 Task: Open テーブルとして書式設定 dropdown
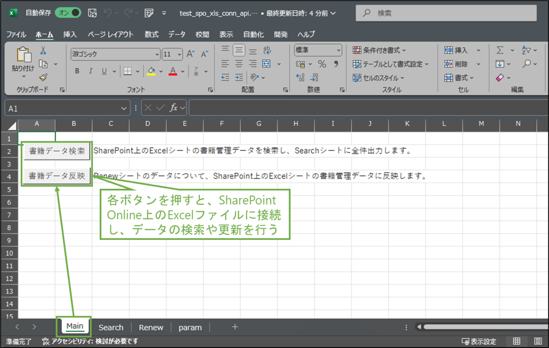[391, 64]
